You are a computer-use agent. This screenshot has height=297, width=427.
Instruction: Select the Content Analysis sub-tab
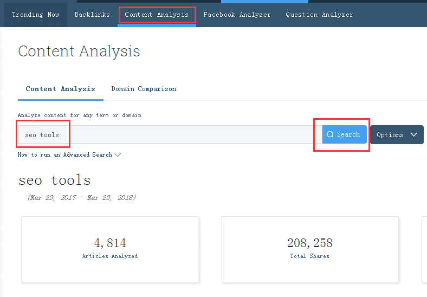61,89
